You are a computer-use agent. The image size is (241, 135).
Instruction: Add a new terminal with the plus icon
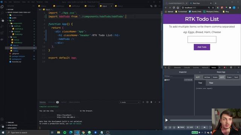143,102
